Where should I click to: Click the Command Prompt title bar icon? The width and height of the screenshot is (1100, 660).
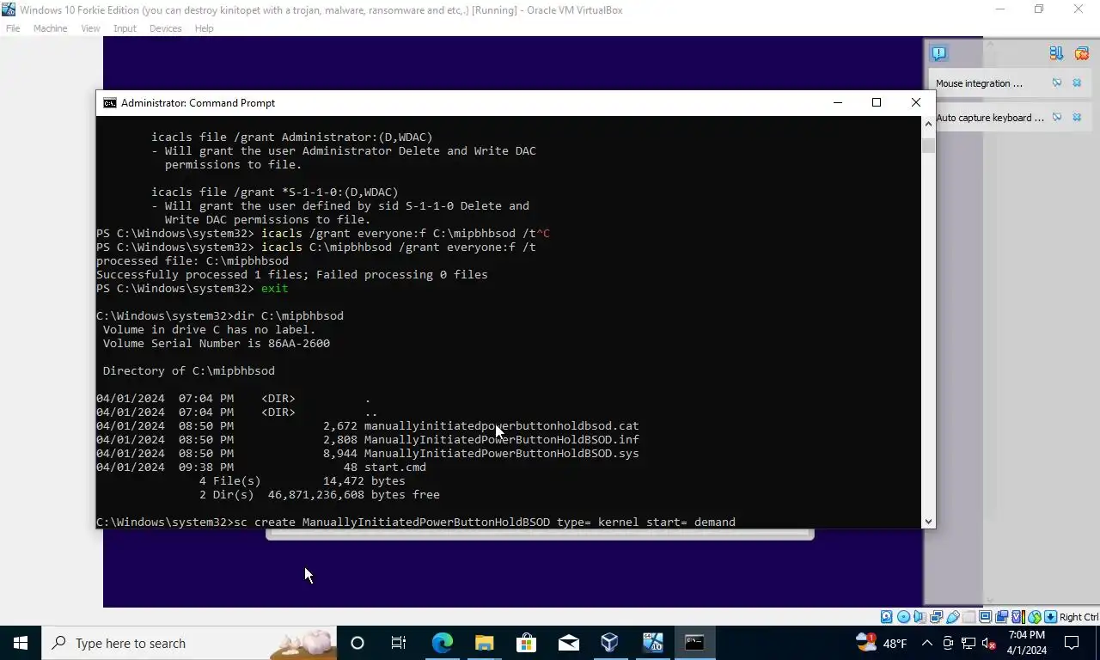(110, 103)
